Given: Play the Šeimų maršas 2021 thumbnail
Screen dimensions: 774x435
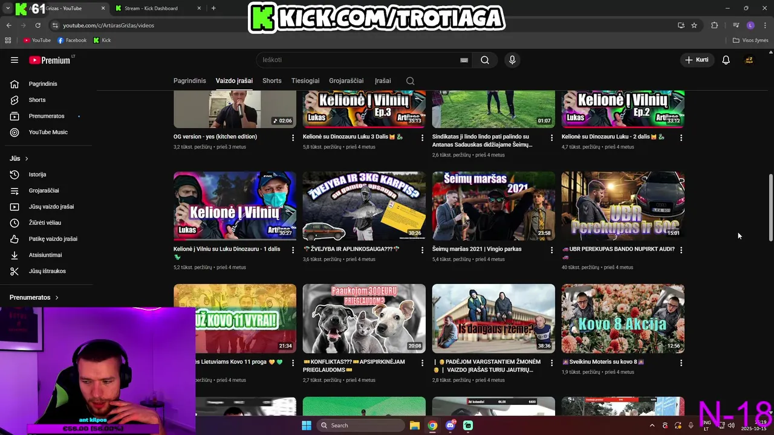Looking at the screenshot, I should 493,206.
